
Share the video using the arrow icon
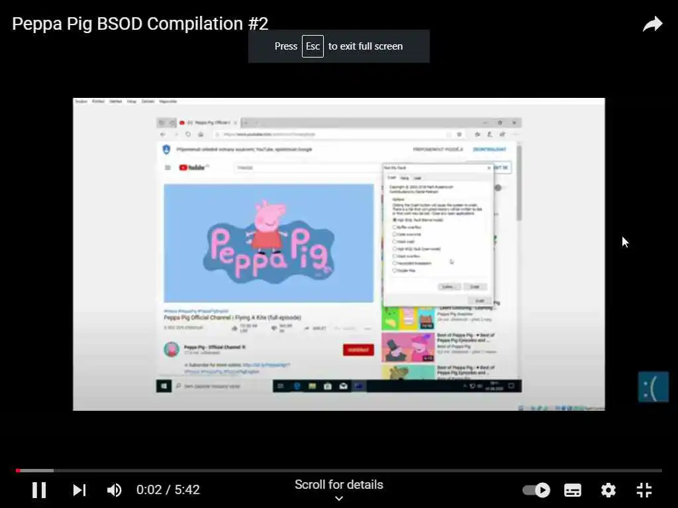pos(652,24)
